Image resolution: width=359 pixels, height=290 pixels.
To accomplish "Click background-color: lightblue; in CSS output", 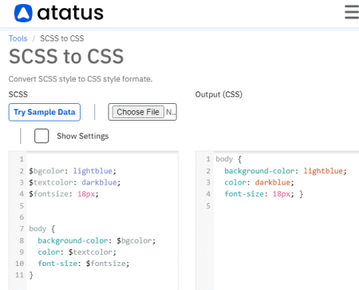I will [x=286, y=171].
